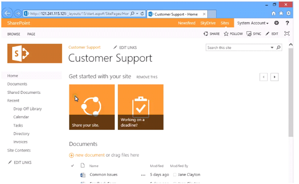Expand the System Account dropdown
The image size is (299, 184).
(253, 23)
